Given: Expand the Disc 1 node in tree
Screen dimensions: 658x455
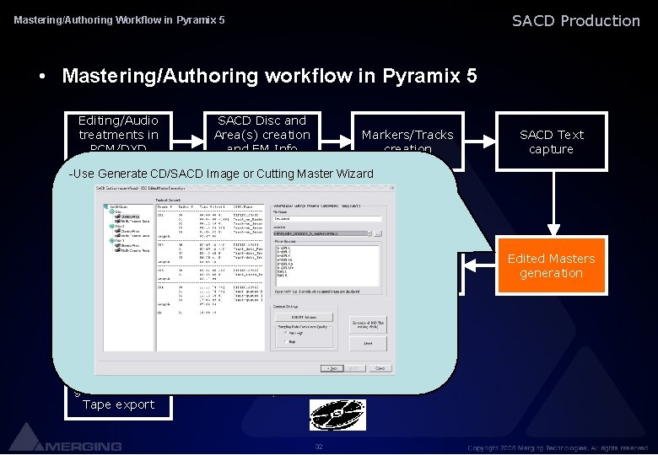Looking at the screenshot, I should [x=112, y=211].
